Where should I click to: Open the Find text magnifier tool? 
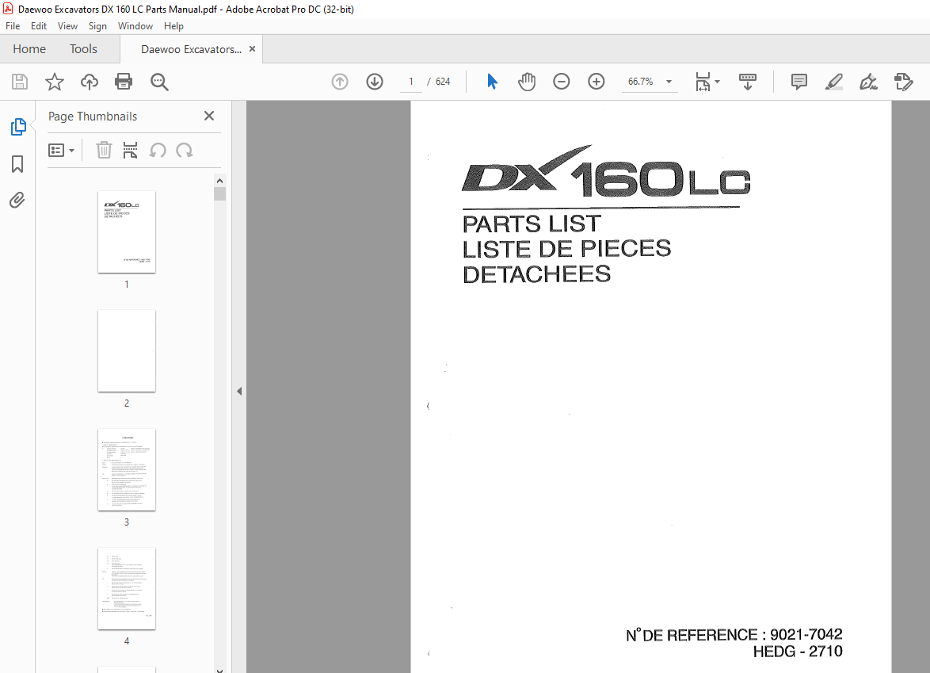coord(159,82)
